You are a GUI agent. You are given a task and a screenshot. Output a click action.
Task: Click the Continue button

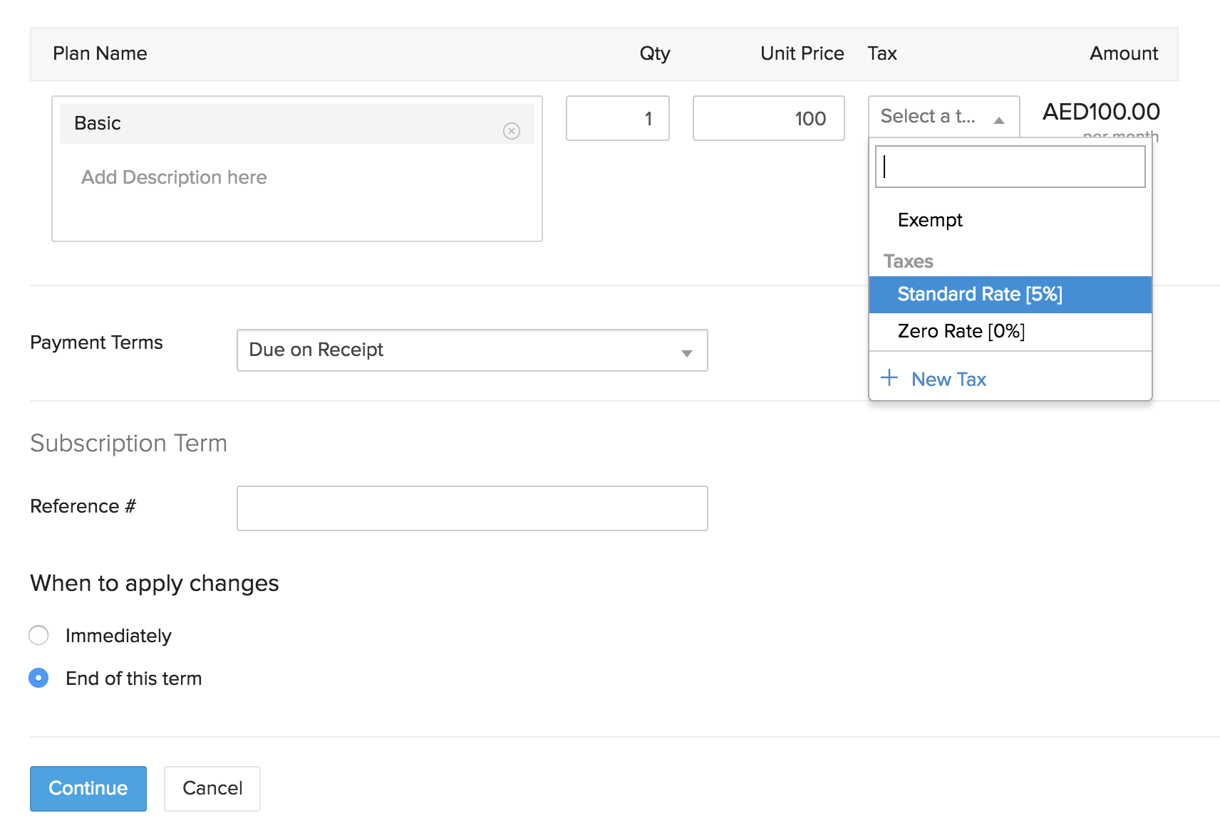88,788
